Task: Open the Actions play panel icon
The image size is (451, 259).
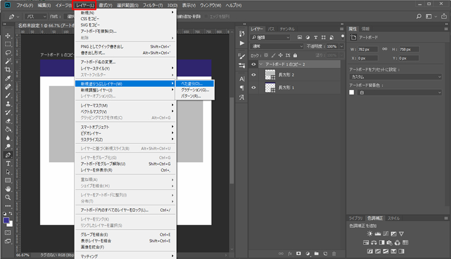Action: [242, 43]
